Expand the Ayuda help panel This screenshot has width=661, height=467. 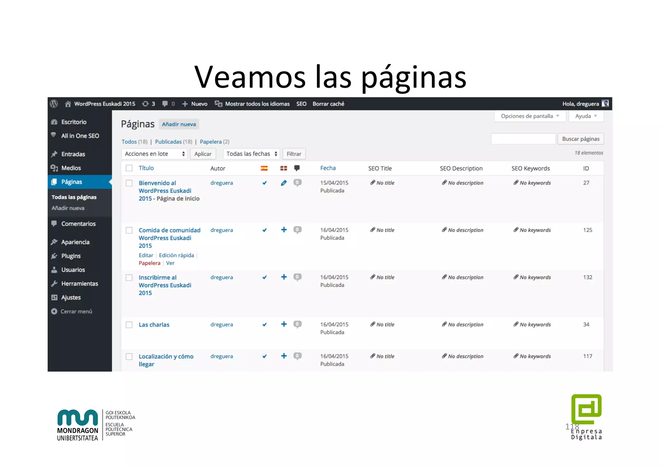coord(586,116)
